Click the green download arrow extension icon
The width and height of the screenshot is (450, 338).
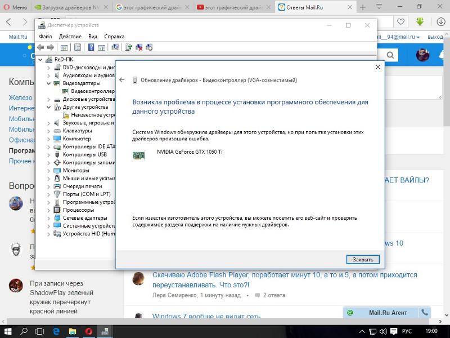(x=420, y=22)
